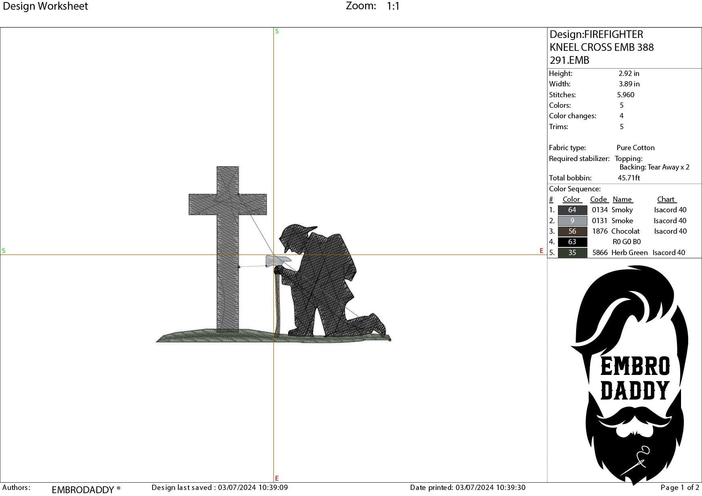
Task: Click the Chart column header
Action: (666, 199)
